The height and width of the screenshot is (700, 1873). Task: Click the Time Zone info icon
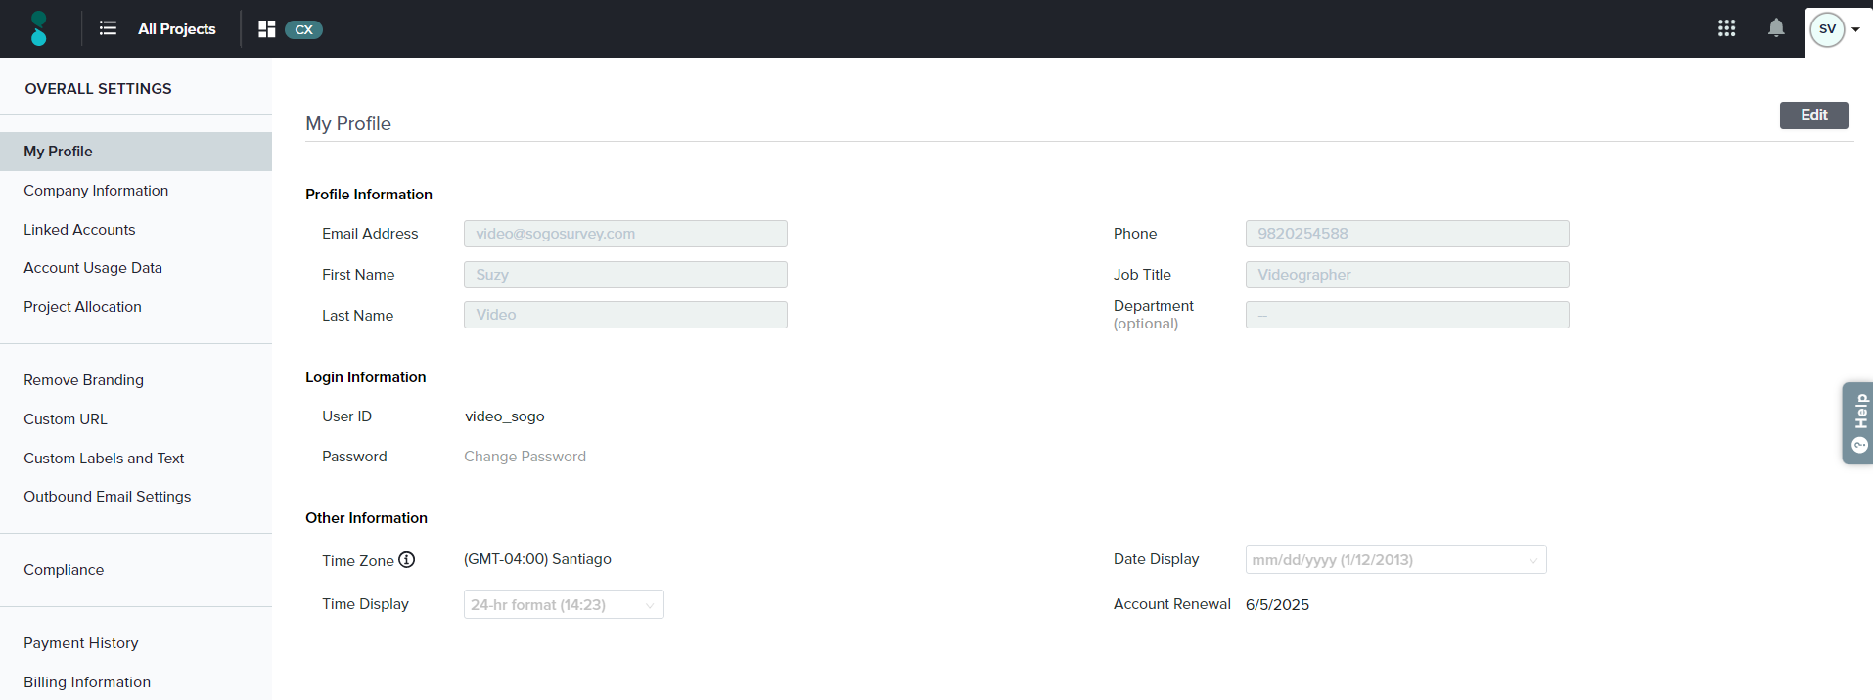(407, 560)
